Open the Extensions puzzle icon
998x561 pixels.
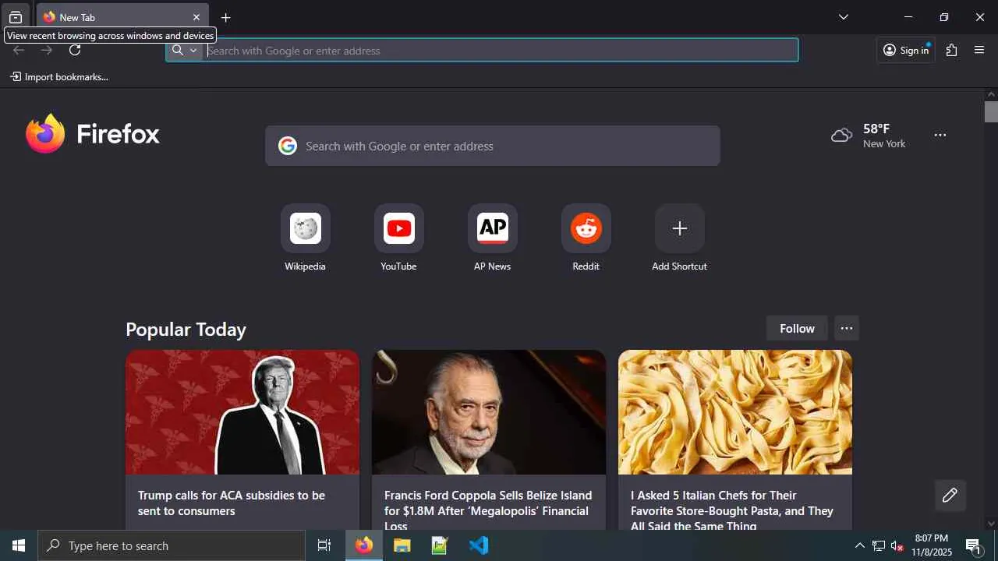[x=952, y=51]
